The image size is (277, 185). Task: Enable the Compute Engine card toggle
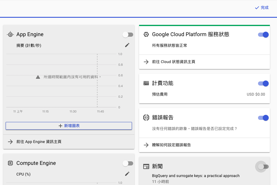(128, 163)
